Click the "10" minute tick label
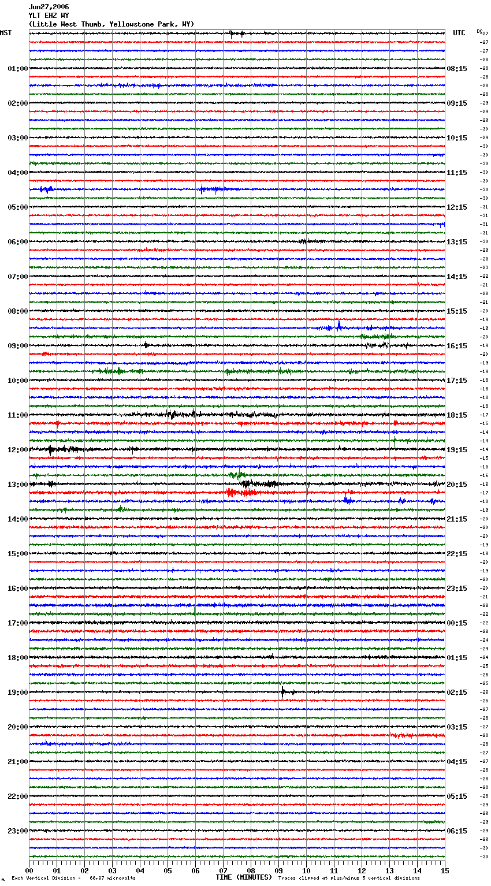Viewport: 491px width, 886px height. point(306,870)
